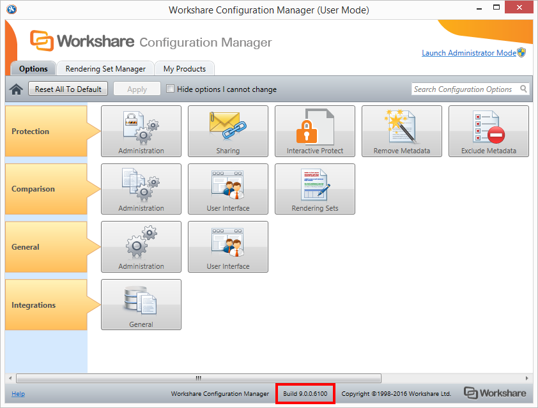Open Exclude Metadata options
Screen dimensions: 538x408
click(489, 131)
